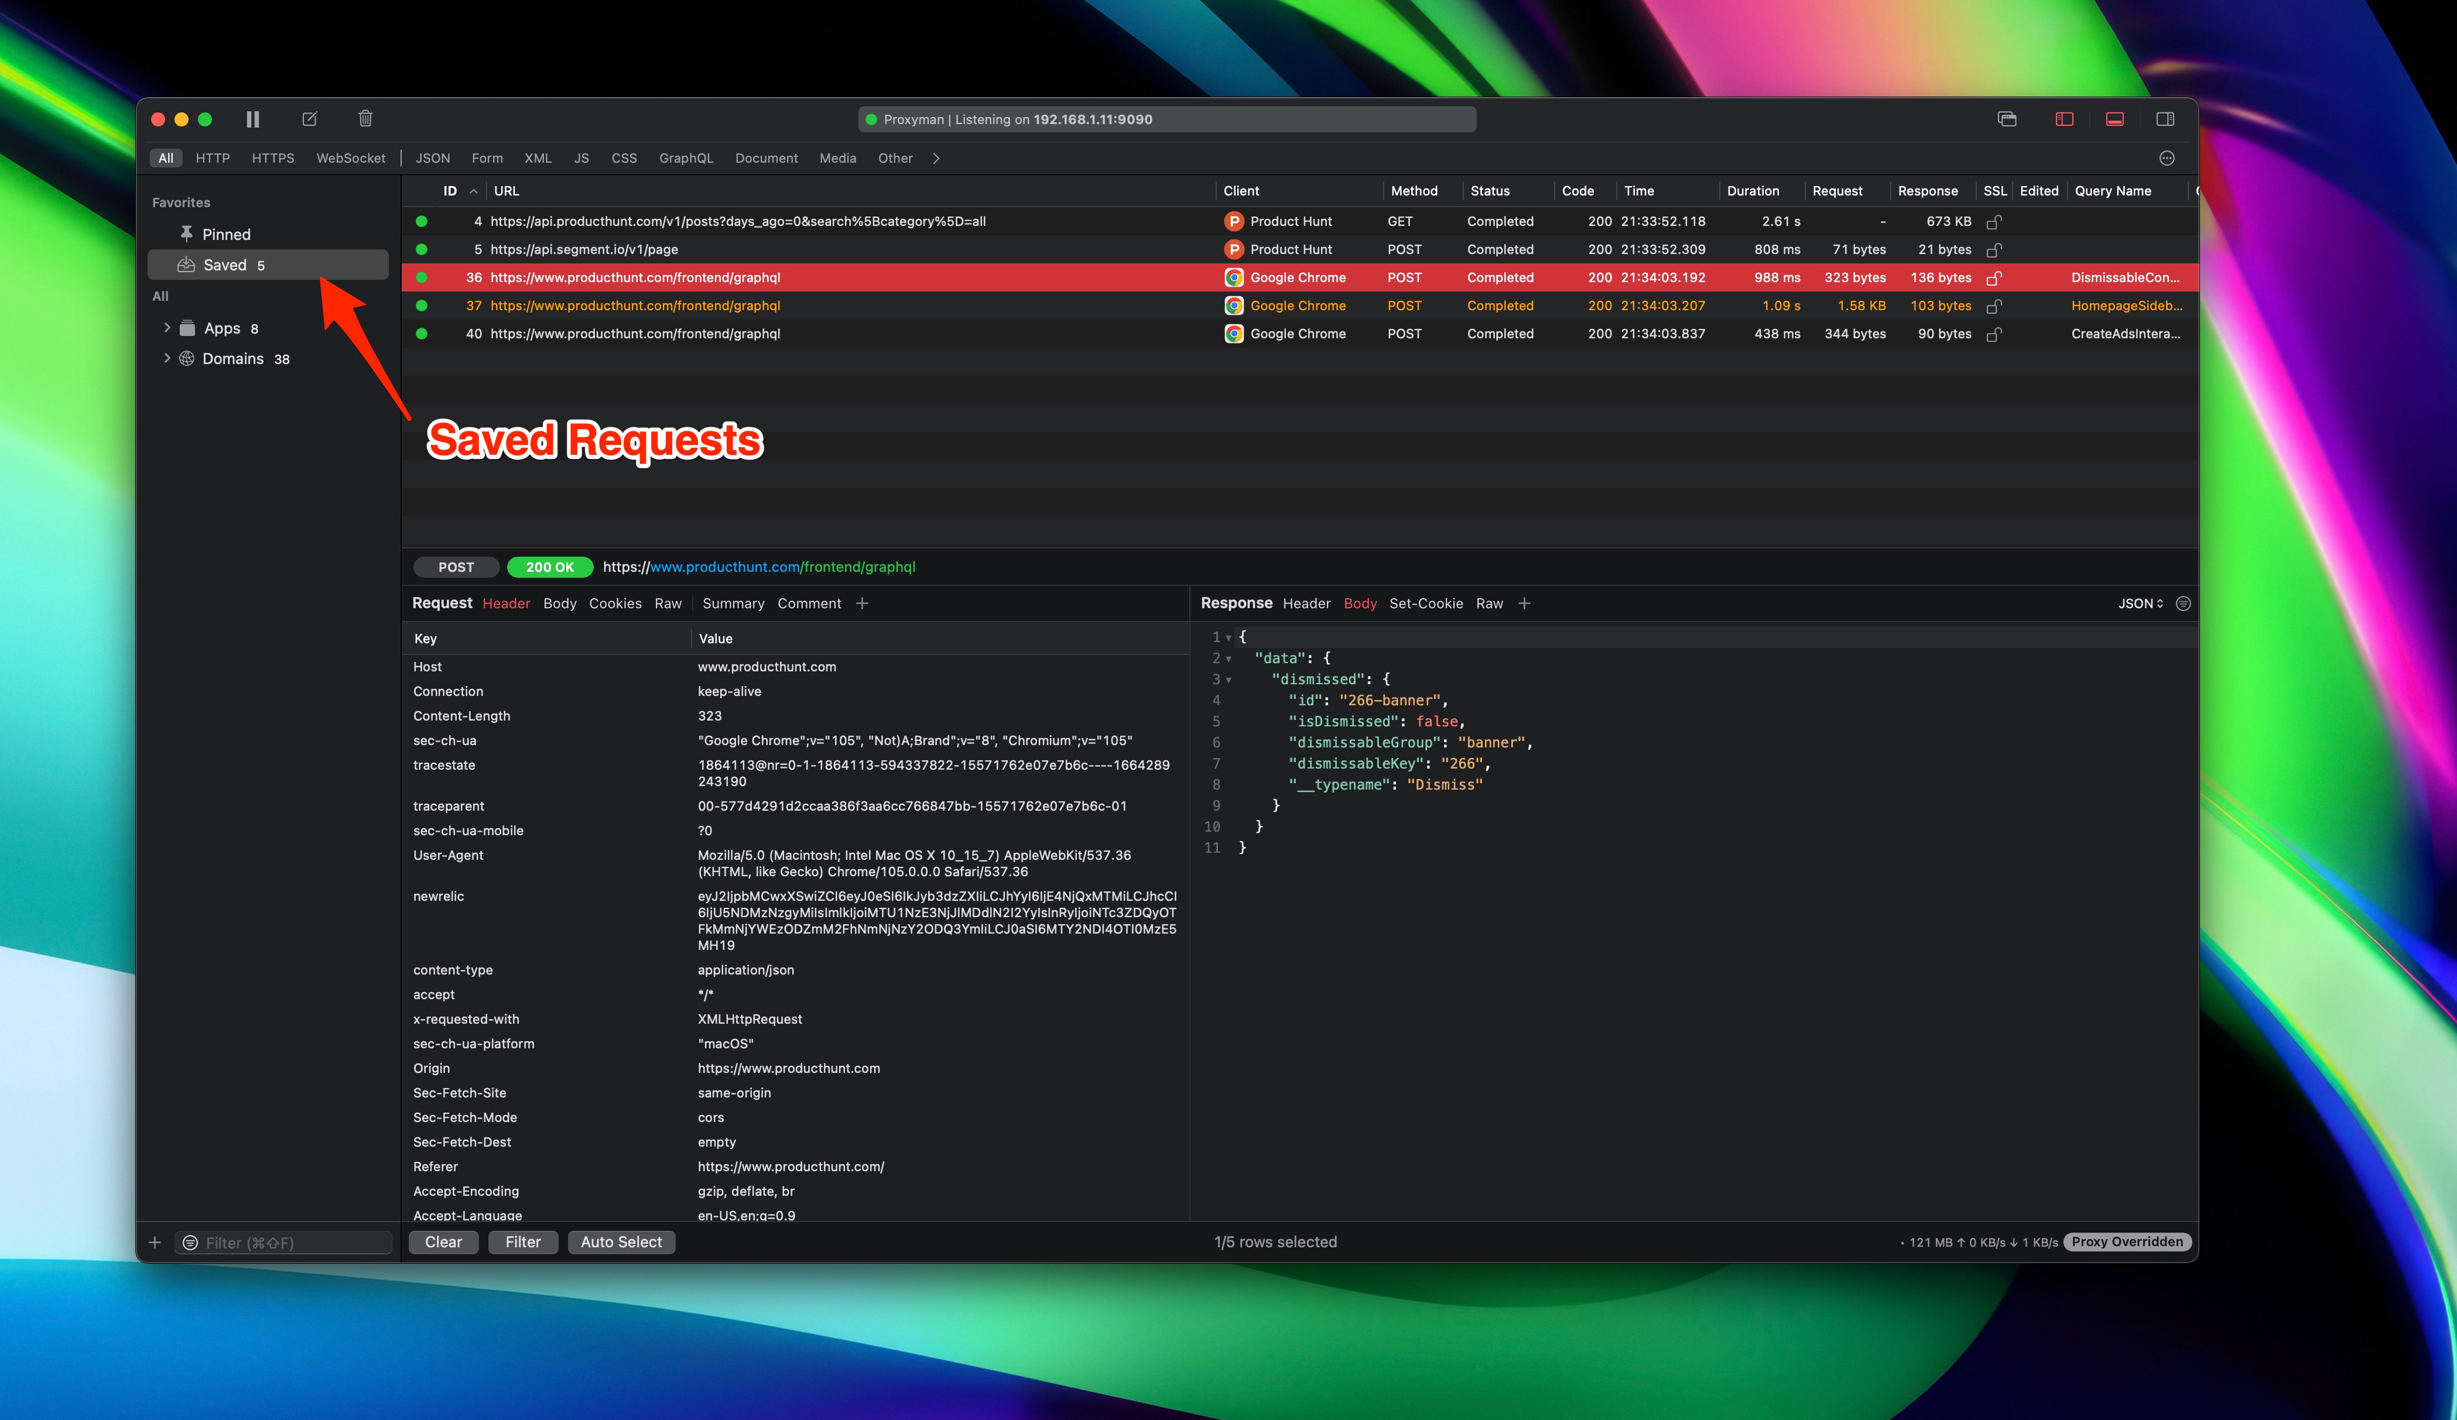This screenshot has height=1420, width=2457.
Task: Click the Product Hunt icon on request 4
Action: [1233, 221]
